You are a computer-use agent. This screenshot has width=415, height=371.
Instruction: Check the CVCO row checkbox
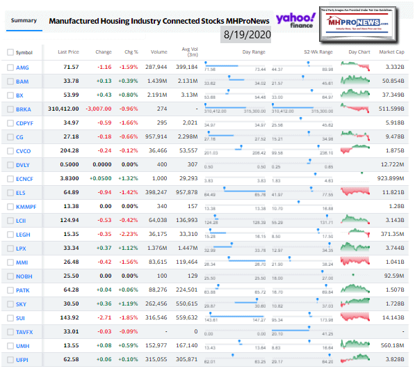[10, 151]
